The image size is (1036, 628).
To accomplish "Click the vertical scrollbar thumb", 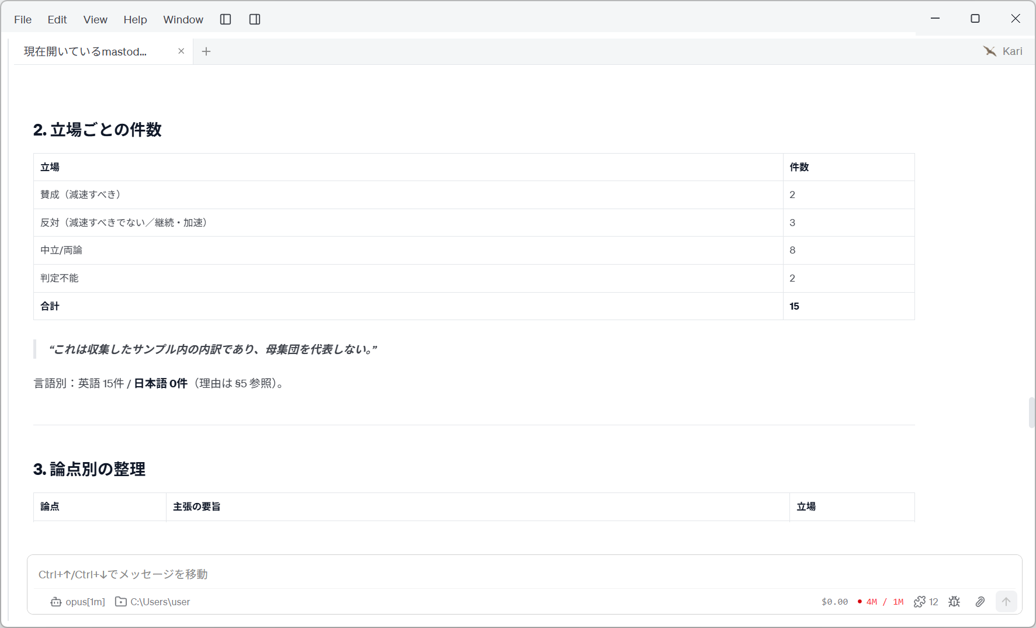I will [x=1031, y=412].
